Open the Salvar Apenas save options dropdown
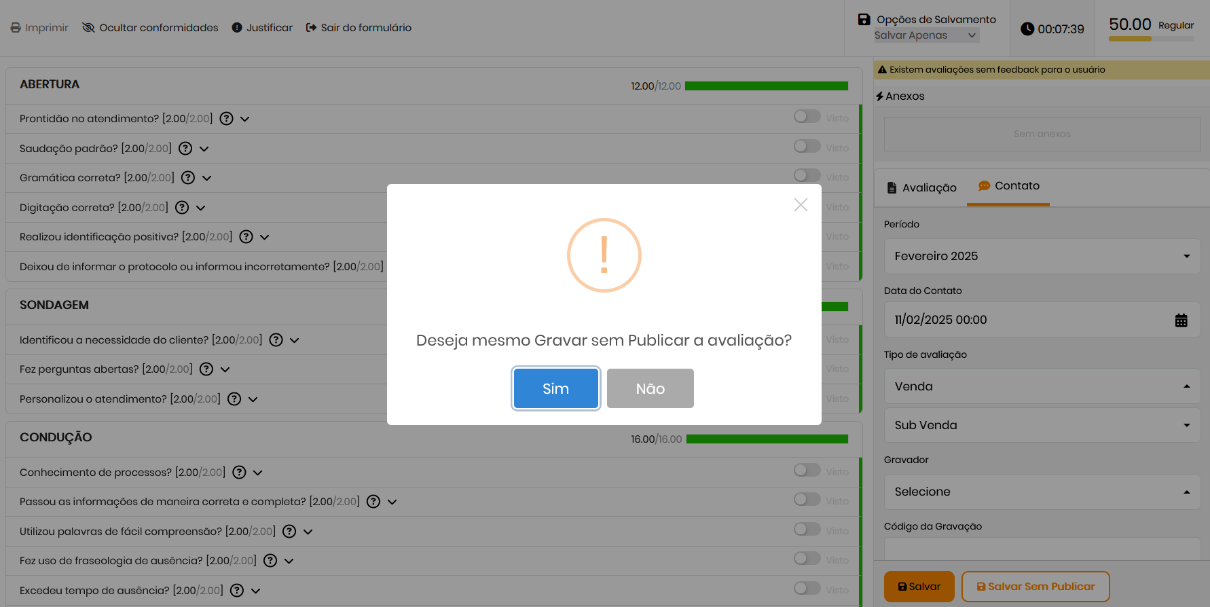Screen dimensions: 1210x607 926,35
